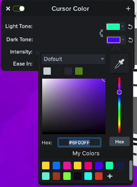Click the plus icon next to Cursor Color title
Viewport: 137px width, 187px height.
click(128, 9)
